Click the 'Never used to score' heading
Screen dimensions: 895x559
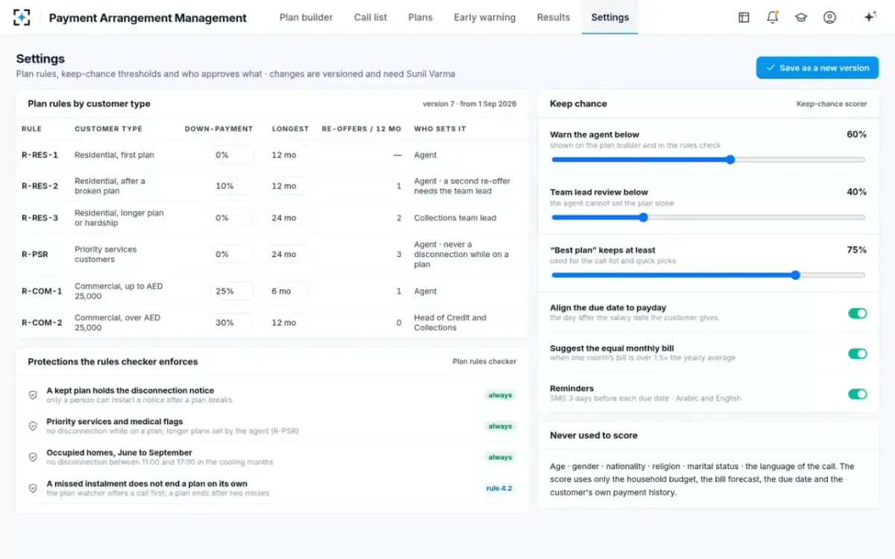pos(594,435)
